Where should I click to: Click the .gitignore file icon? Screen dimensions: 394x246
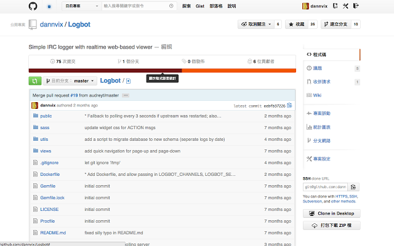coord(36,162)
